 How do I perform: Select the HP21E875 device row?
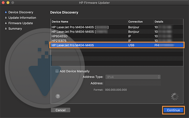(117, 41)
